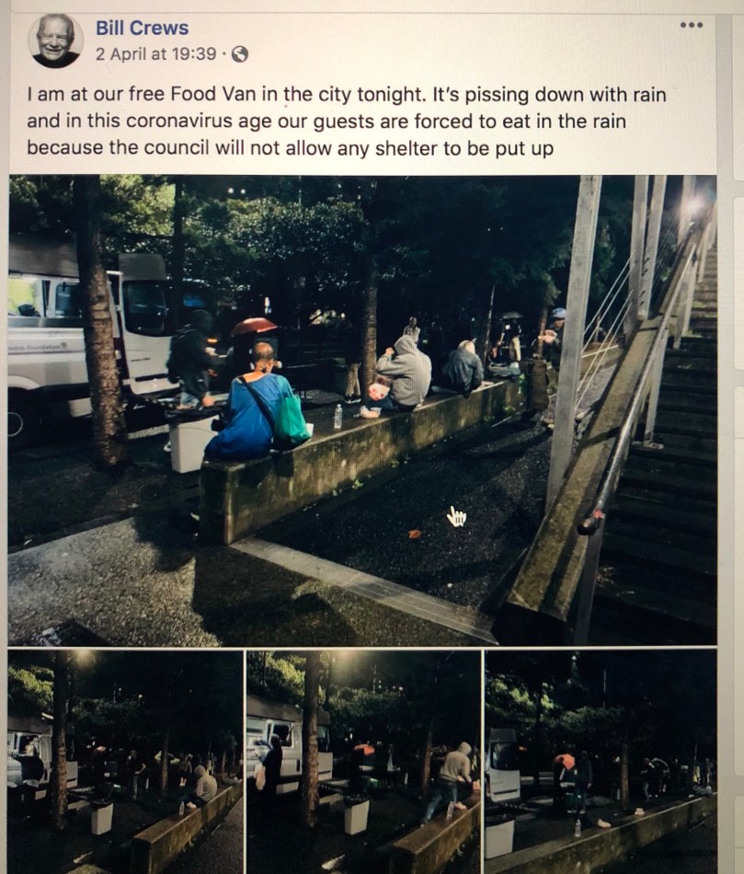This screenshot has height=874, width=744.
Task: Click the public globe privacy icon
Action: 240,54
